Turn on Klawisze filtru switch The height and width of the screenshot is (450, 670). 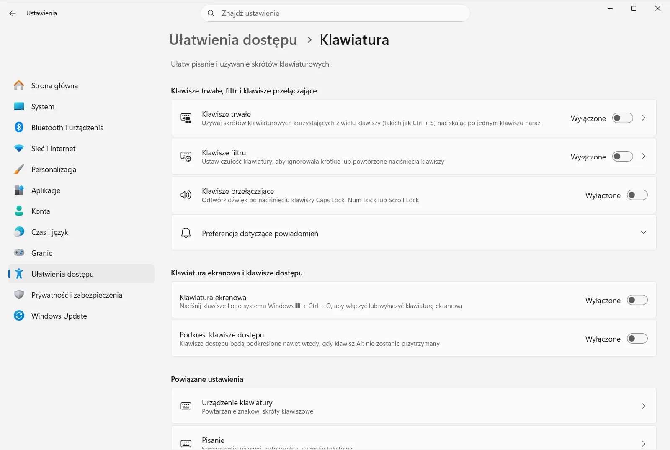pos(623,157)
